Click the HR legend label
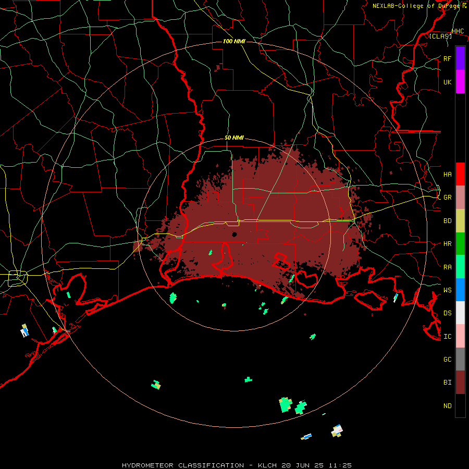 point(447,244)
